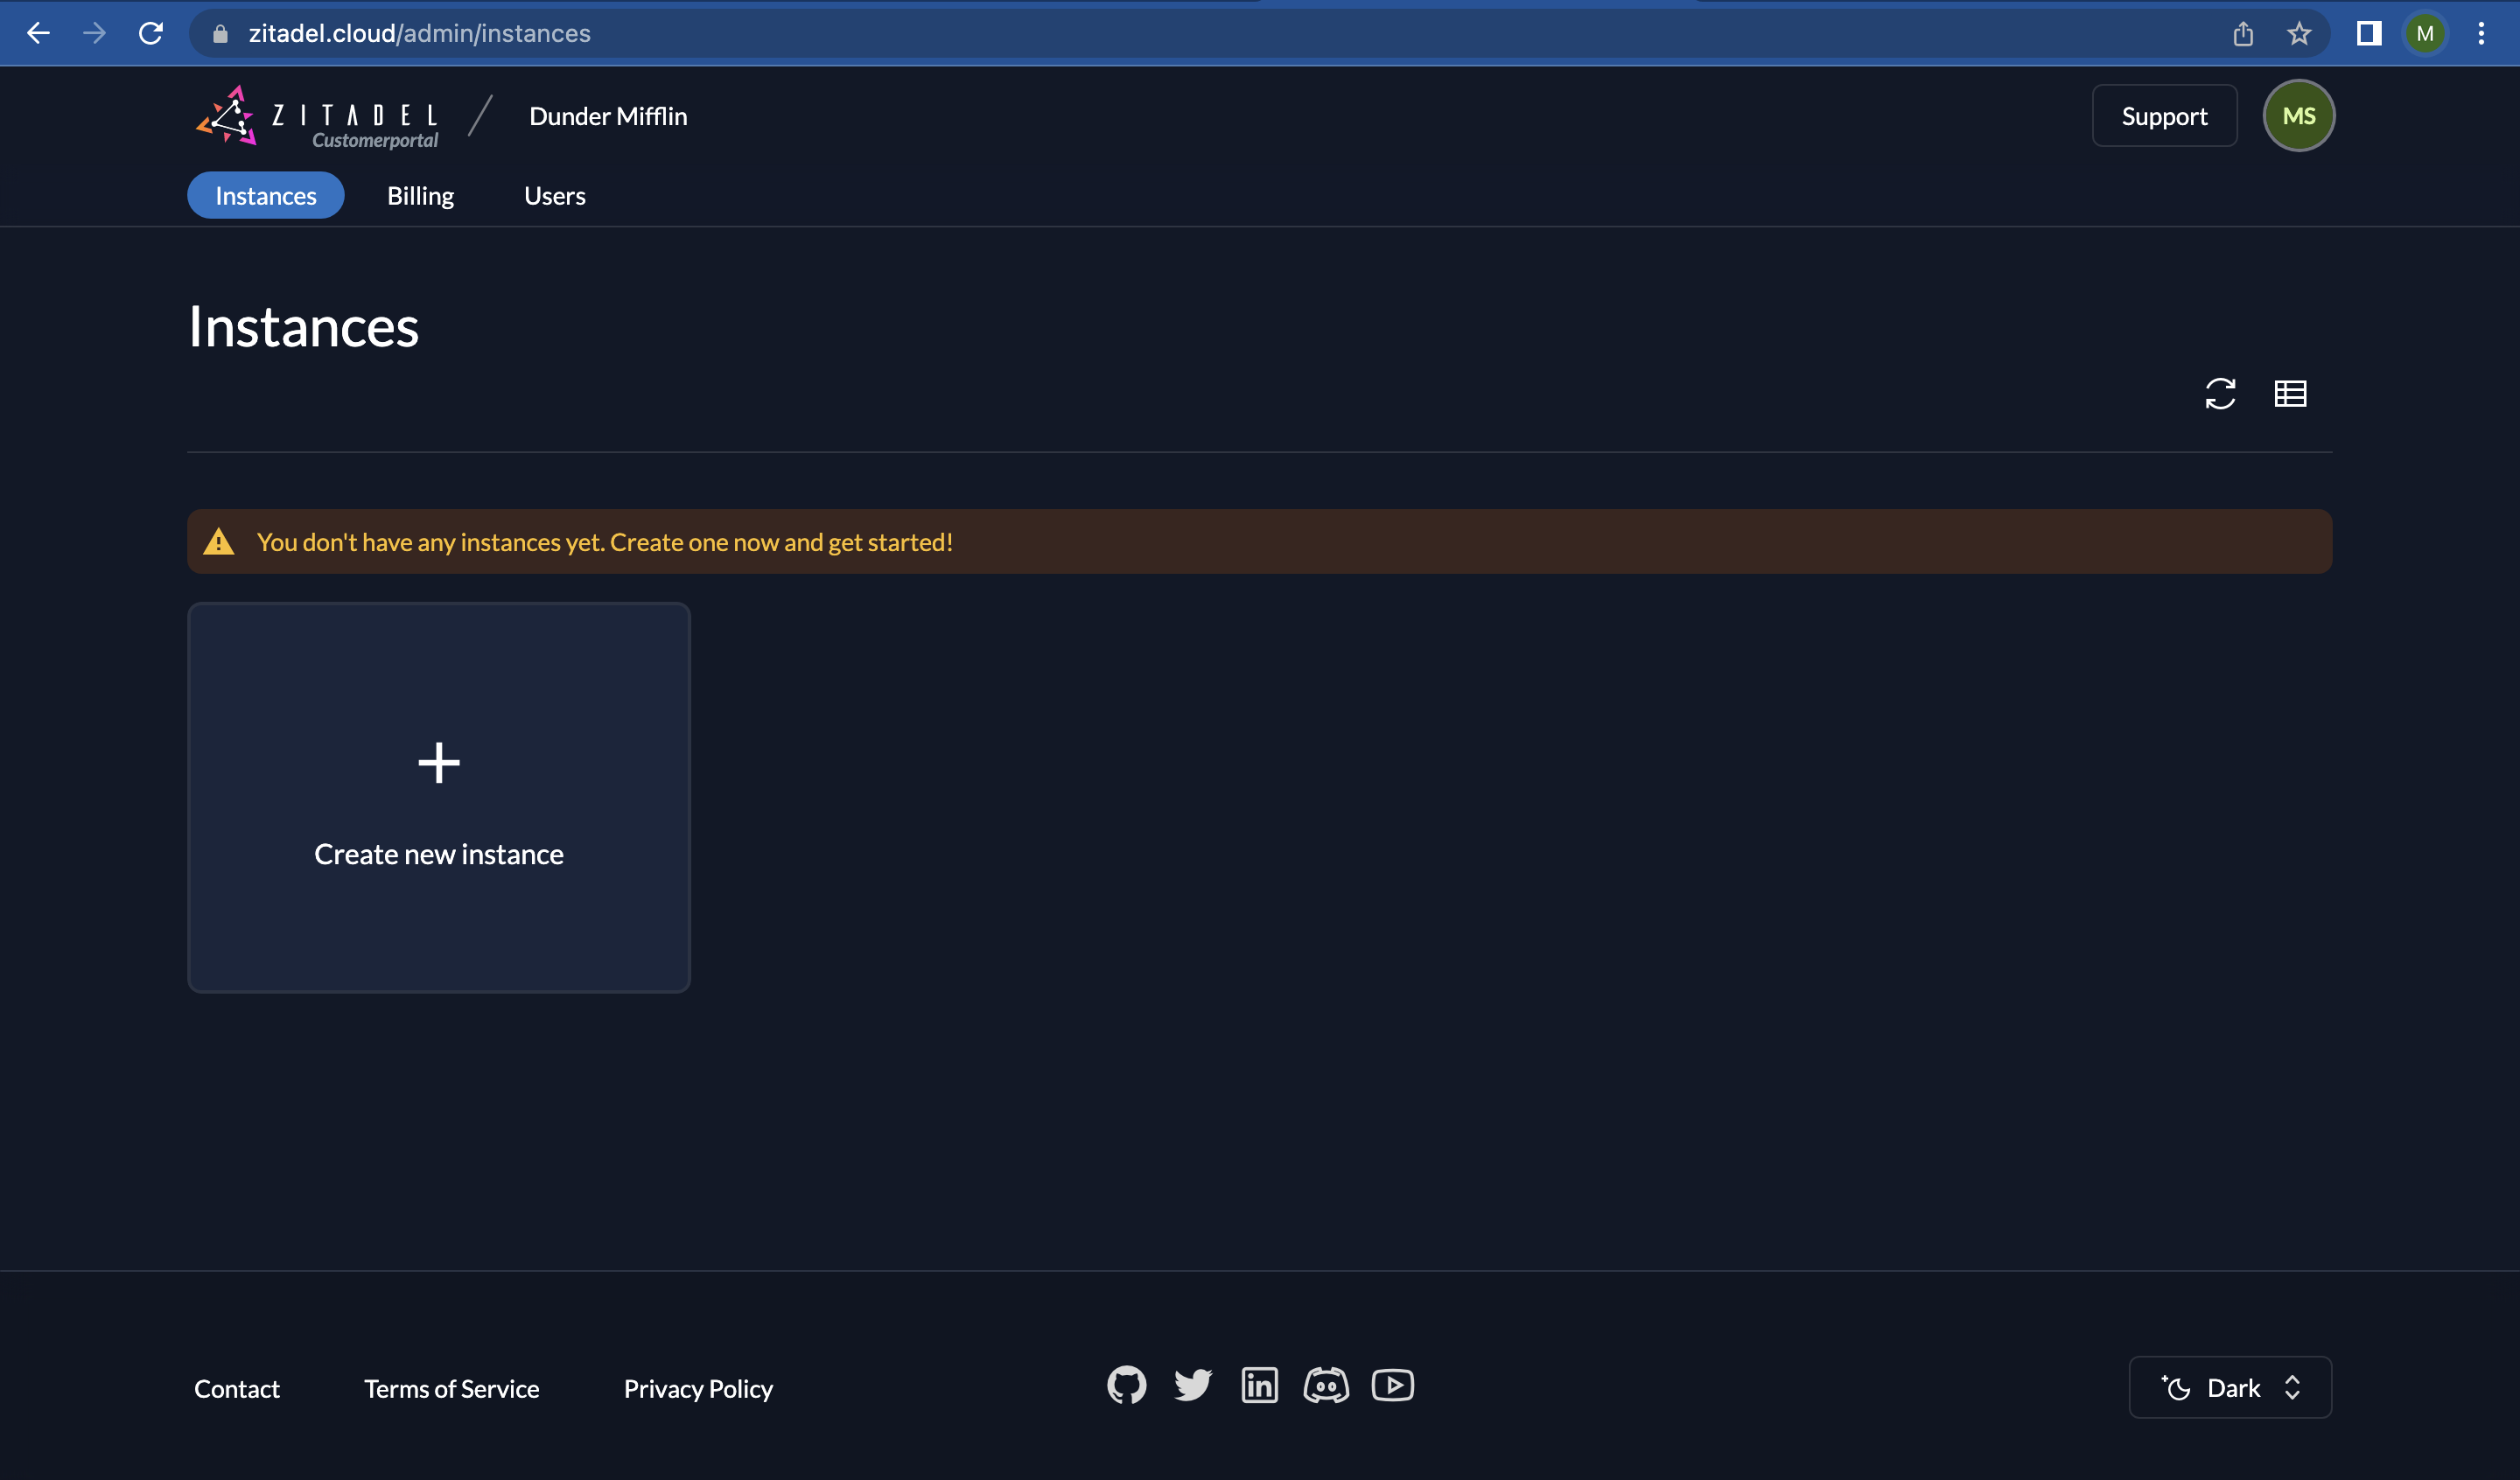Click the GitHub icon in footer
The height and width of the screenshot is (1480, 2520).
[x=1126, y=1385]
